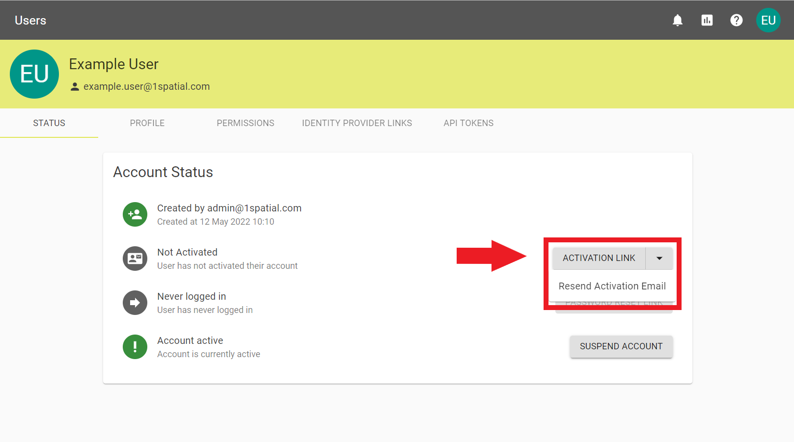This screenshot has height=442, width=794.
Task: Click the Account active exclamation icon
Action: click(135, 347)
